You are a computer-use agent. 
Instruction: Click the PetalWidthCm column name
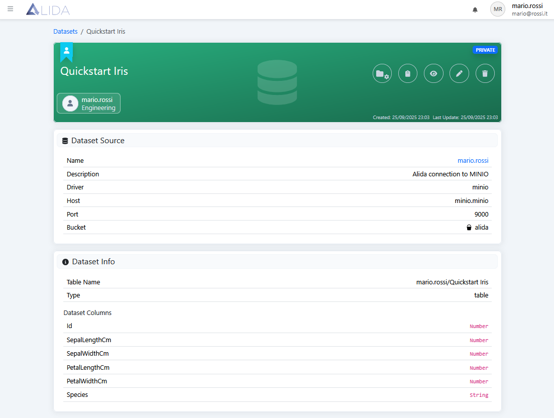point(86,381)
